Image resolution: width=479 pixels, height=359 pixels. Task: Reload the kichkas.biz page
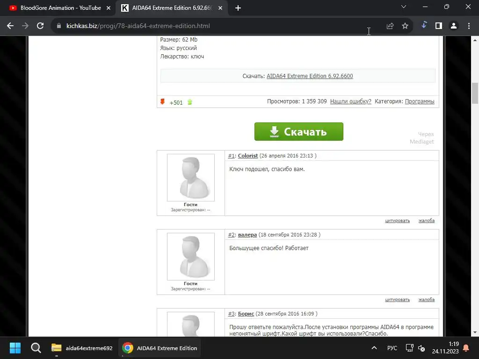pyautogui.click(x=40, y=26)
